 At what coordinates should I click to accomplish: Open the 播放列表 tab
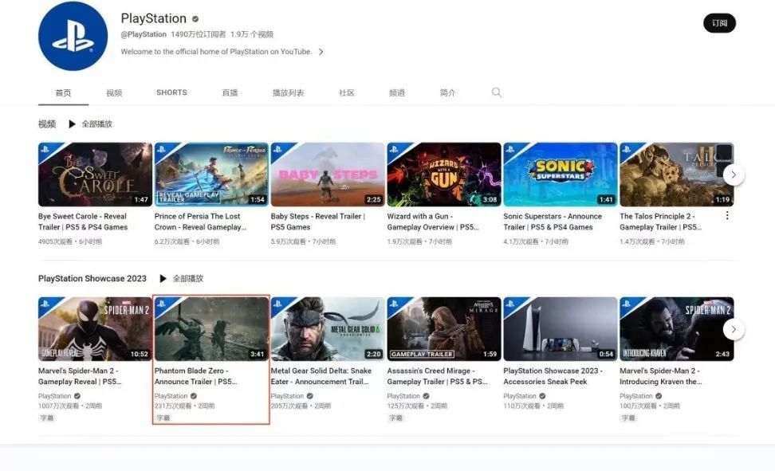[x=288, y=93]
